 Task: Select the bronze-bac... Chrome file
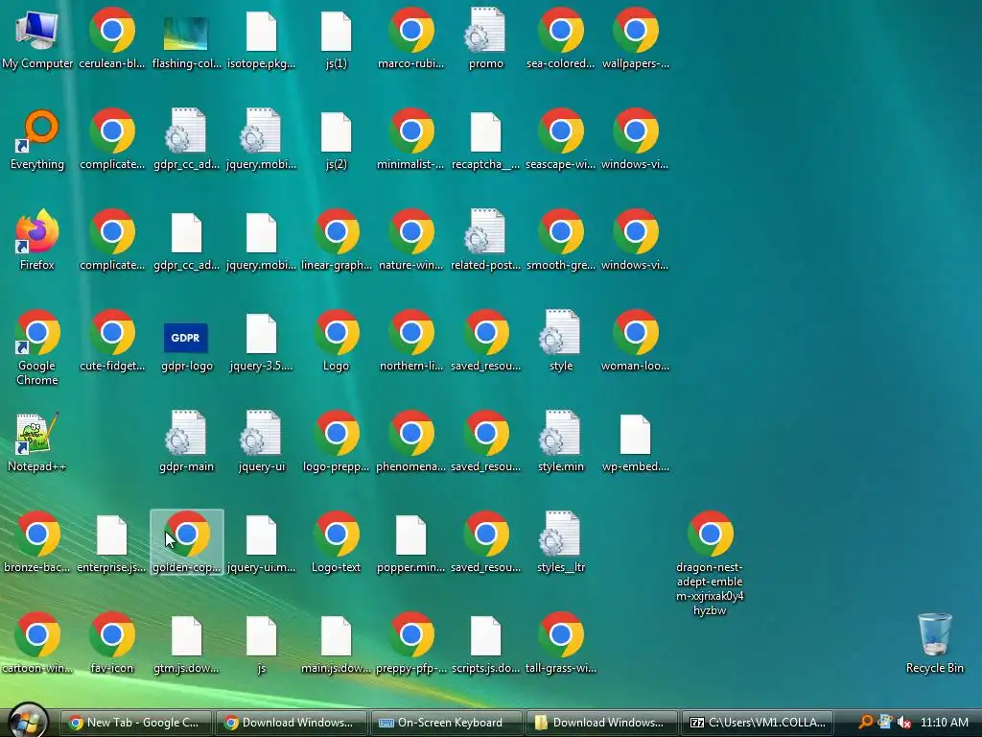pyautogui.click(x=37, y=543)
